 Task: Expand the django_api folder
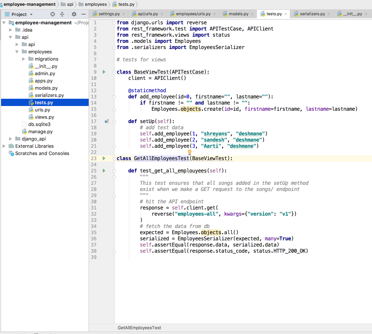[11, 139]
